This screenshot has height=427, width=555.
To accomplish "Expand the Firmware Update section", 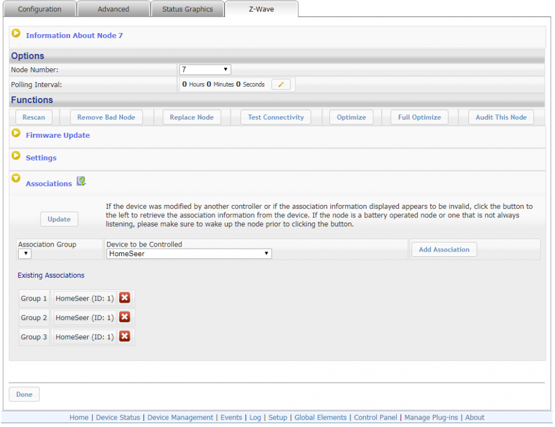I will [16, 134].
